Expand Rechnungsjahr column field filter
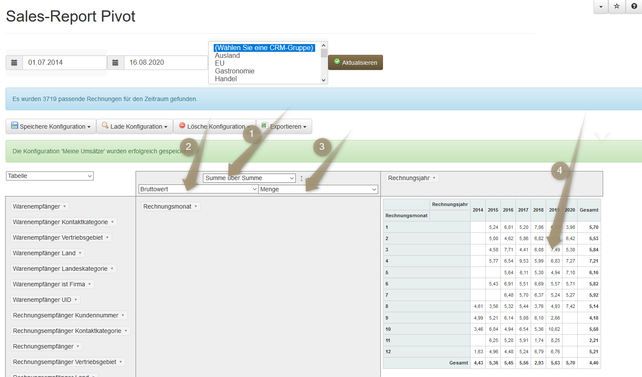 [x=434, y=178]
